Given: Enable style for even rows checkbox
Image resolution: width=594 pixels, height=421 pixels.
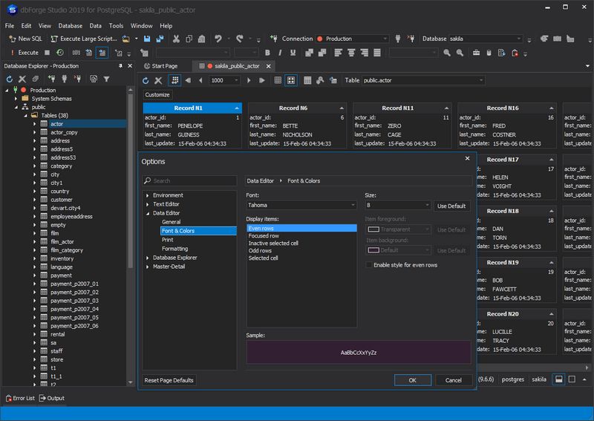Looking at the screenshot, I should pos(370,264).
